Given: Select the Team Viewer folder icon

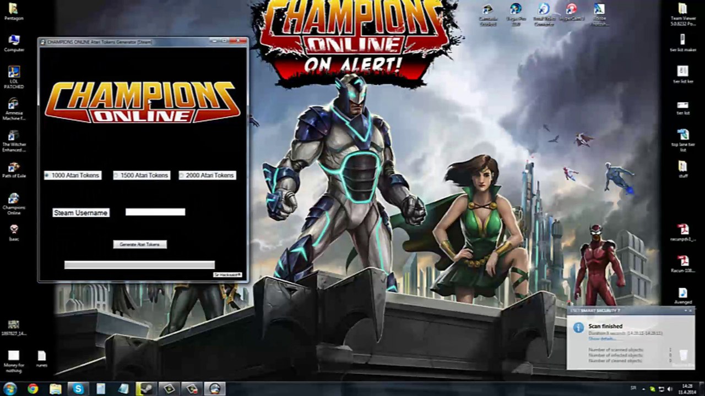Looking at the screenshot, I should coord(682,14).
